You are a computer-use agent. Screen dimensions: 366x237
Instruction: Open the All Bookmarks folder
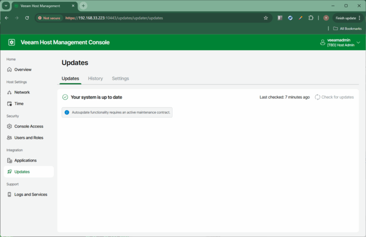point(347,28)
